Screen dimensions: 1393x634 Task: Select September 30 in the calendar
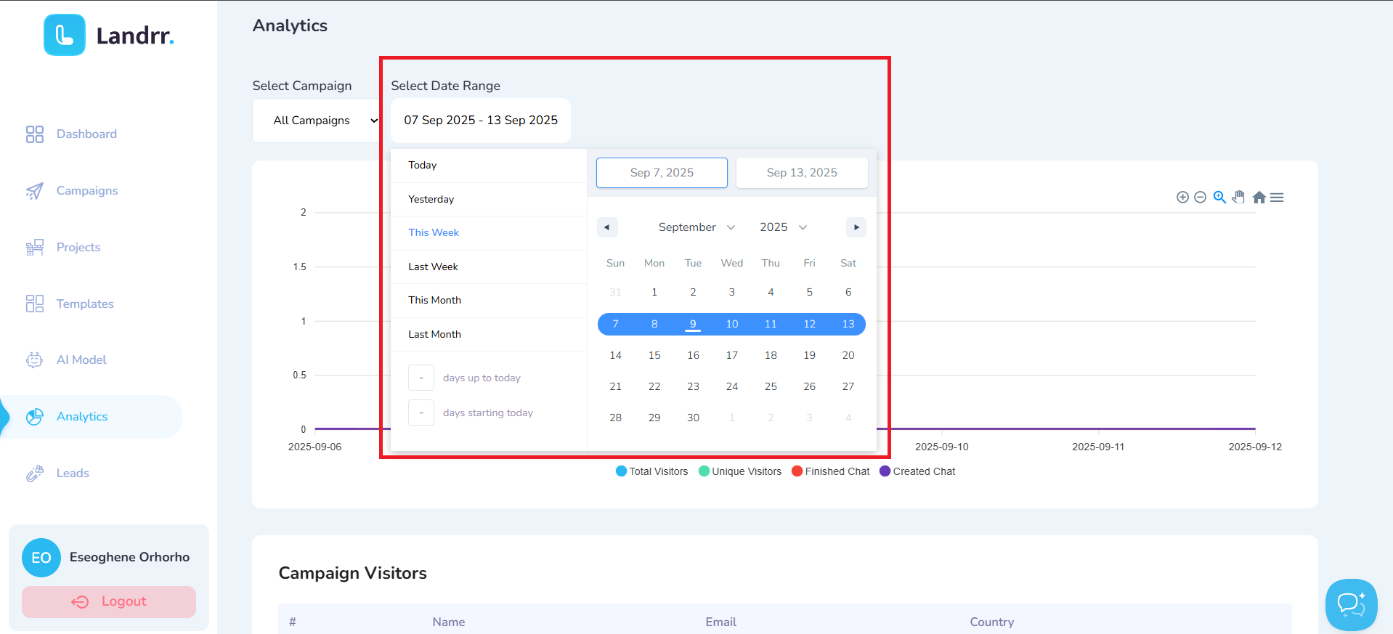[x=693, y=418]
